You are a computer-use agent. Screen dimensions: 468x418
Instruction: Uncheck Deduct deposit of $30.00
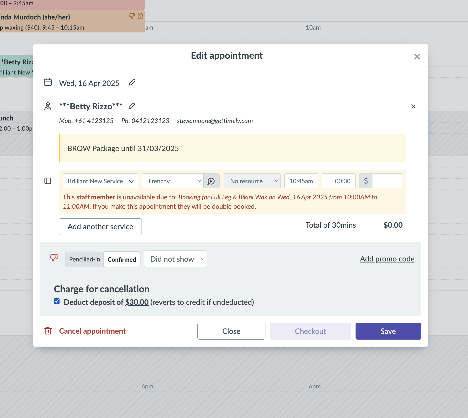pyautogui.click(x=57, y=301)
